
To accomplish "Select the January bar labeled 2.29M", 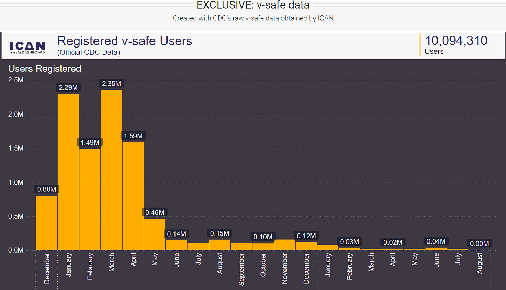I will point(68,172).
